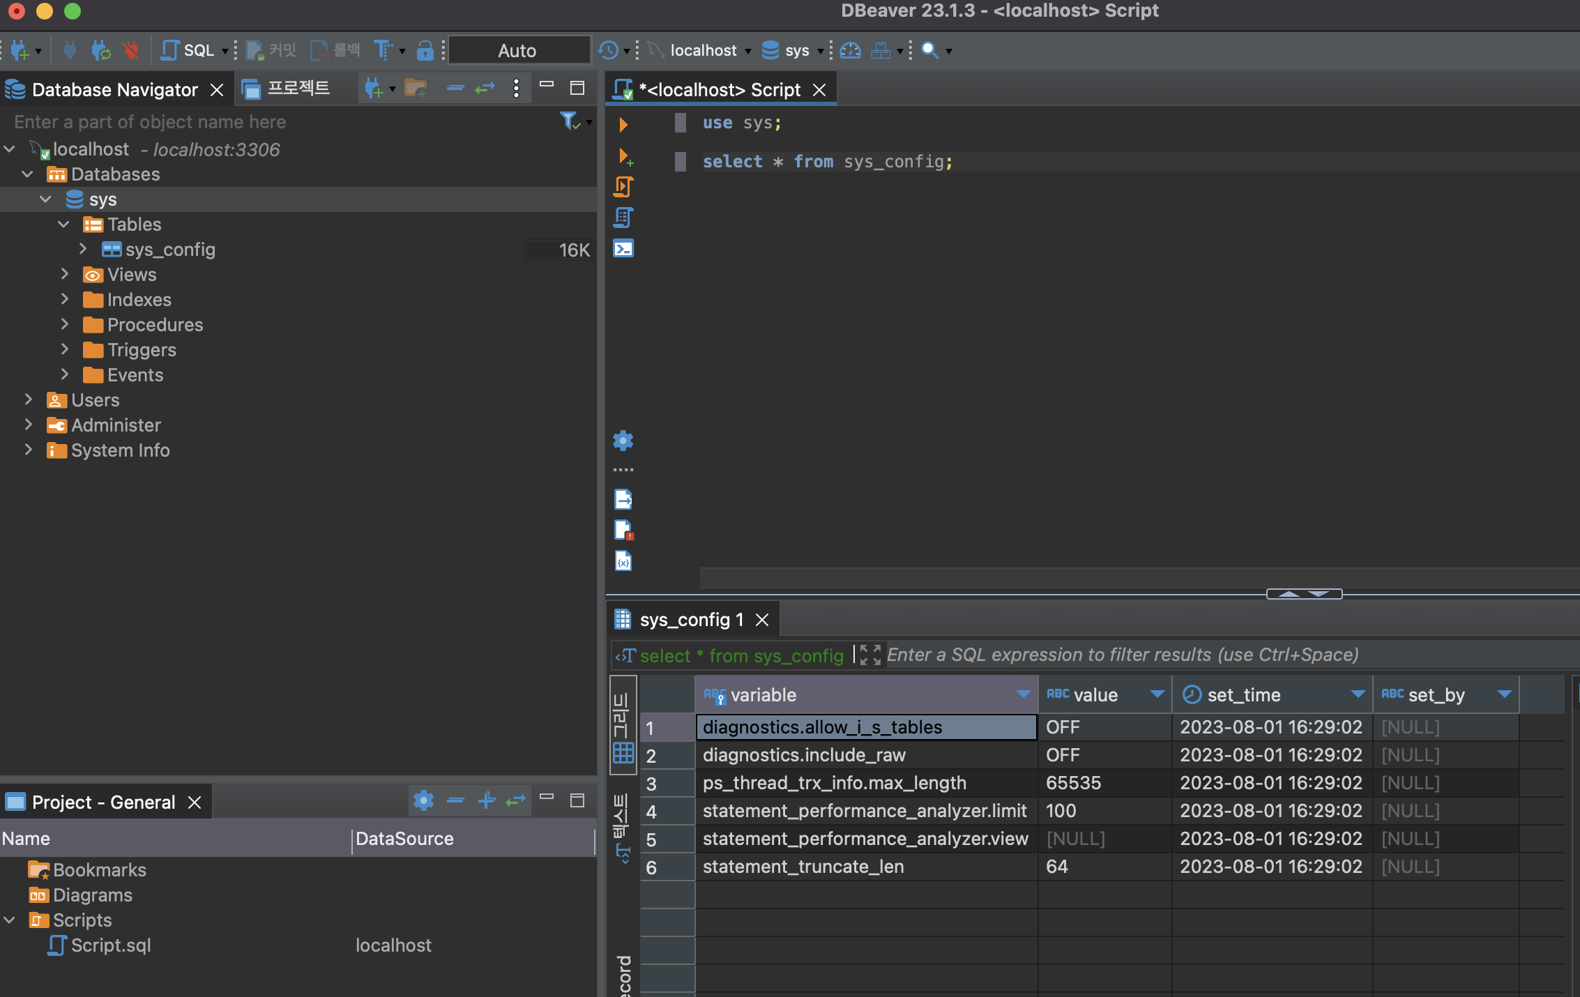1580x997 pixels.
Task: Collapse the Tables folder
Action: [63, 224]
